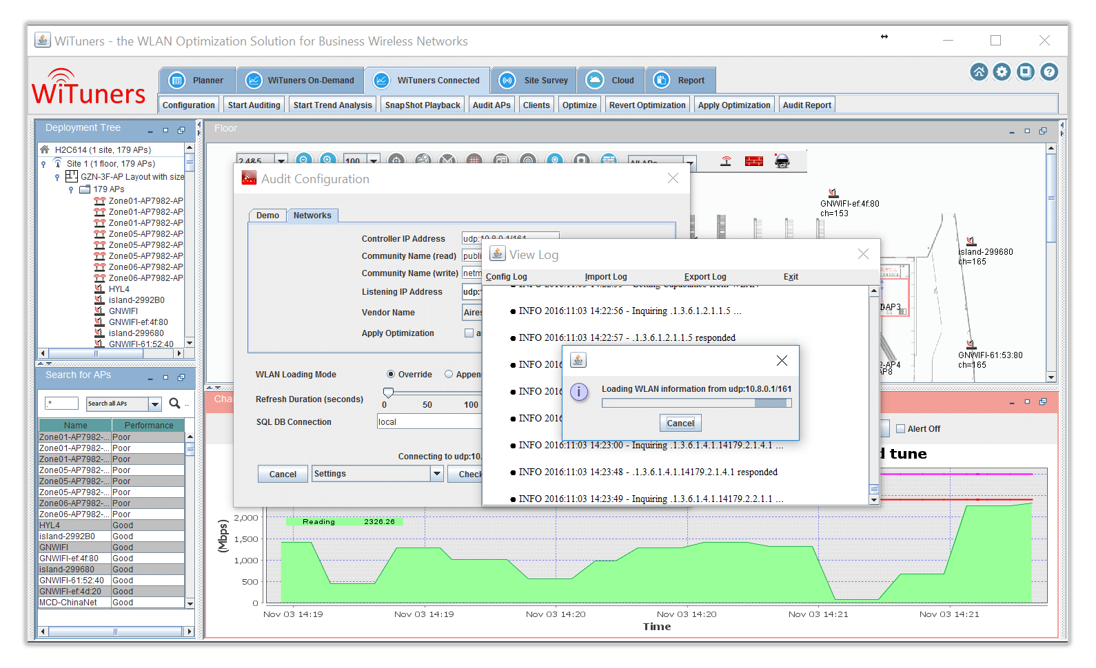Open the Networks tab in Audit Configuration
This screenshot has height=668, width=1096.
point(312,216)
